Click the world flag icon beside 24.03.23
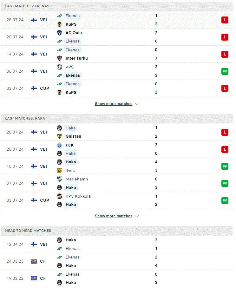236x288 pixels. (34, 261)
